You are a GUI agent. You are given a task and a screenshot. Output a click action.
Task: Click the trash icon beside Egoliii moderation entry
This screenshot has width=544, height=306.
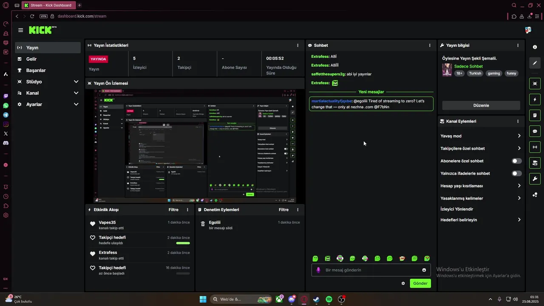203,224
